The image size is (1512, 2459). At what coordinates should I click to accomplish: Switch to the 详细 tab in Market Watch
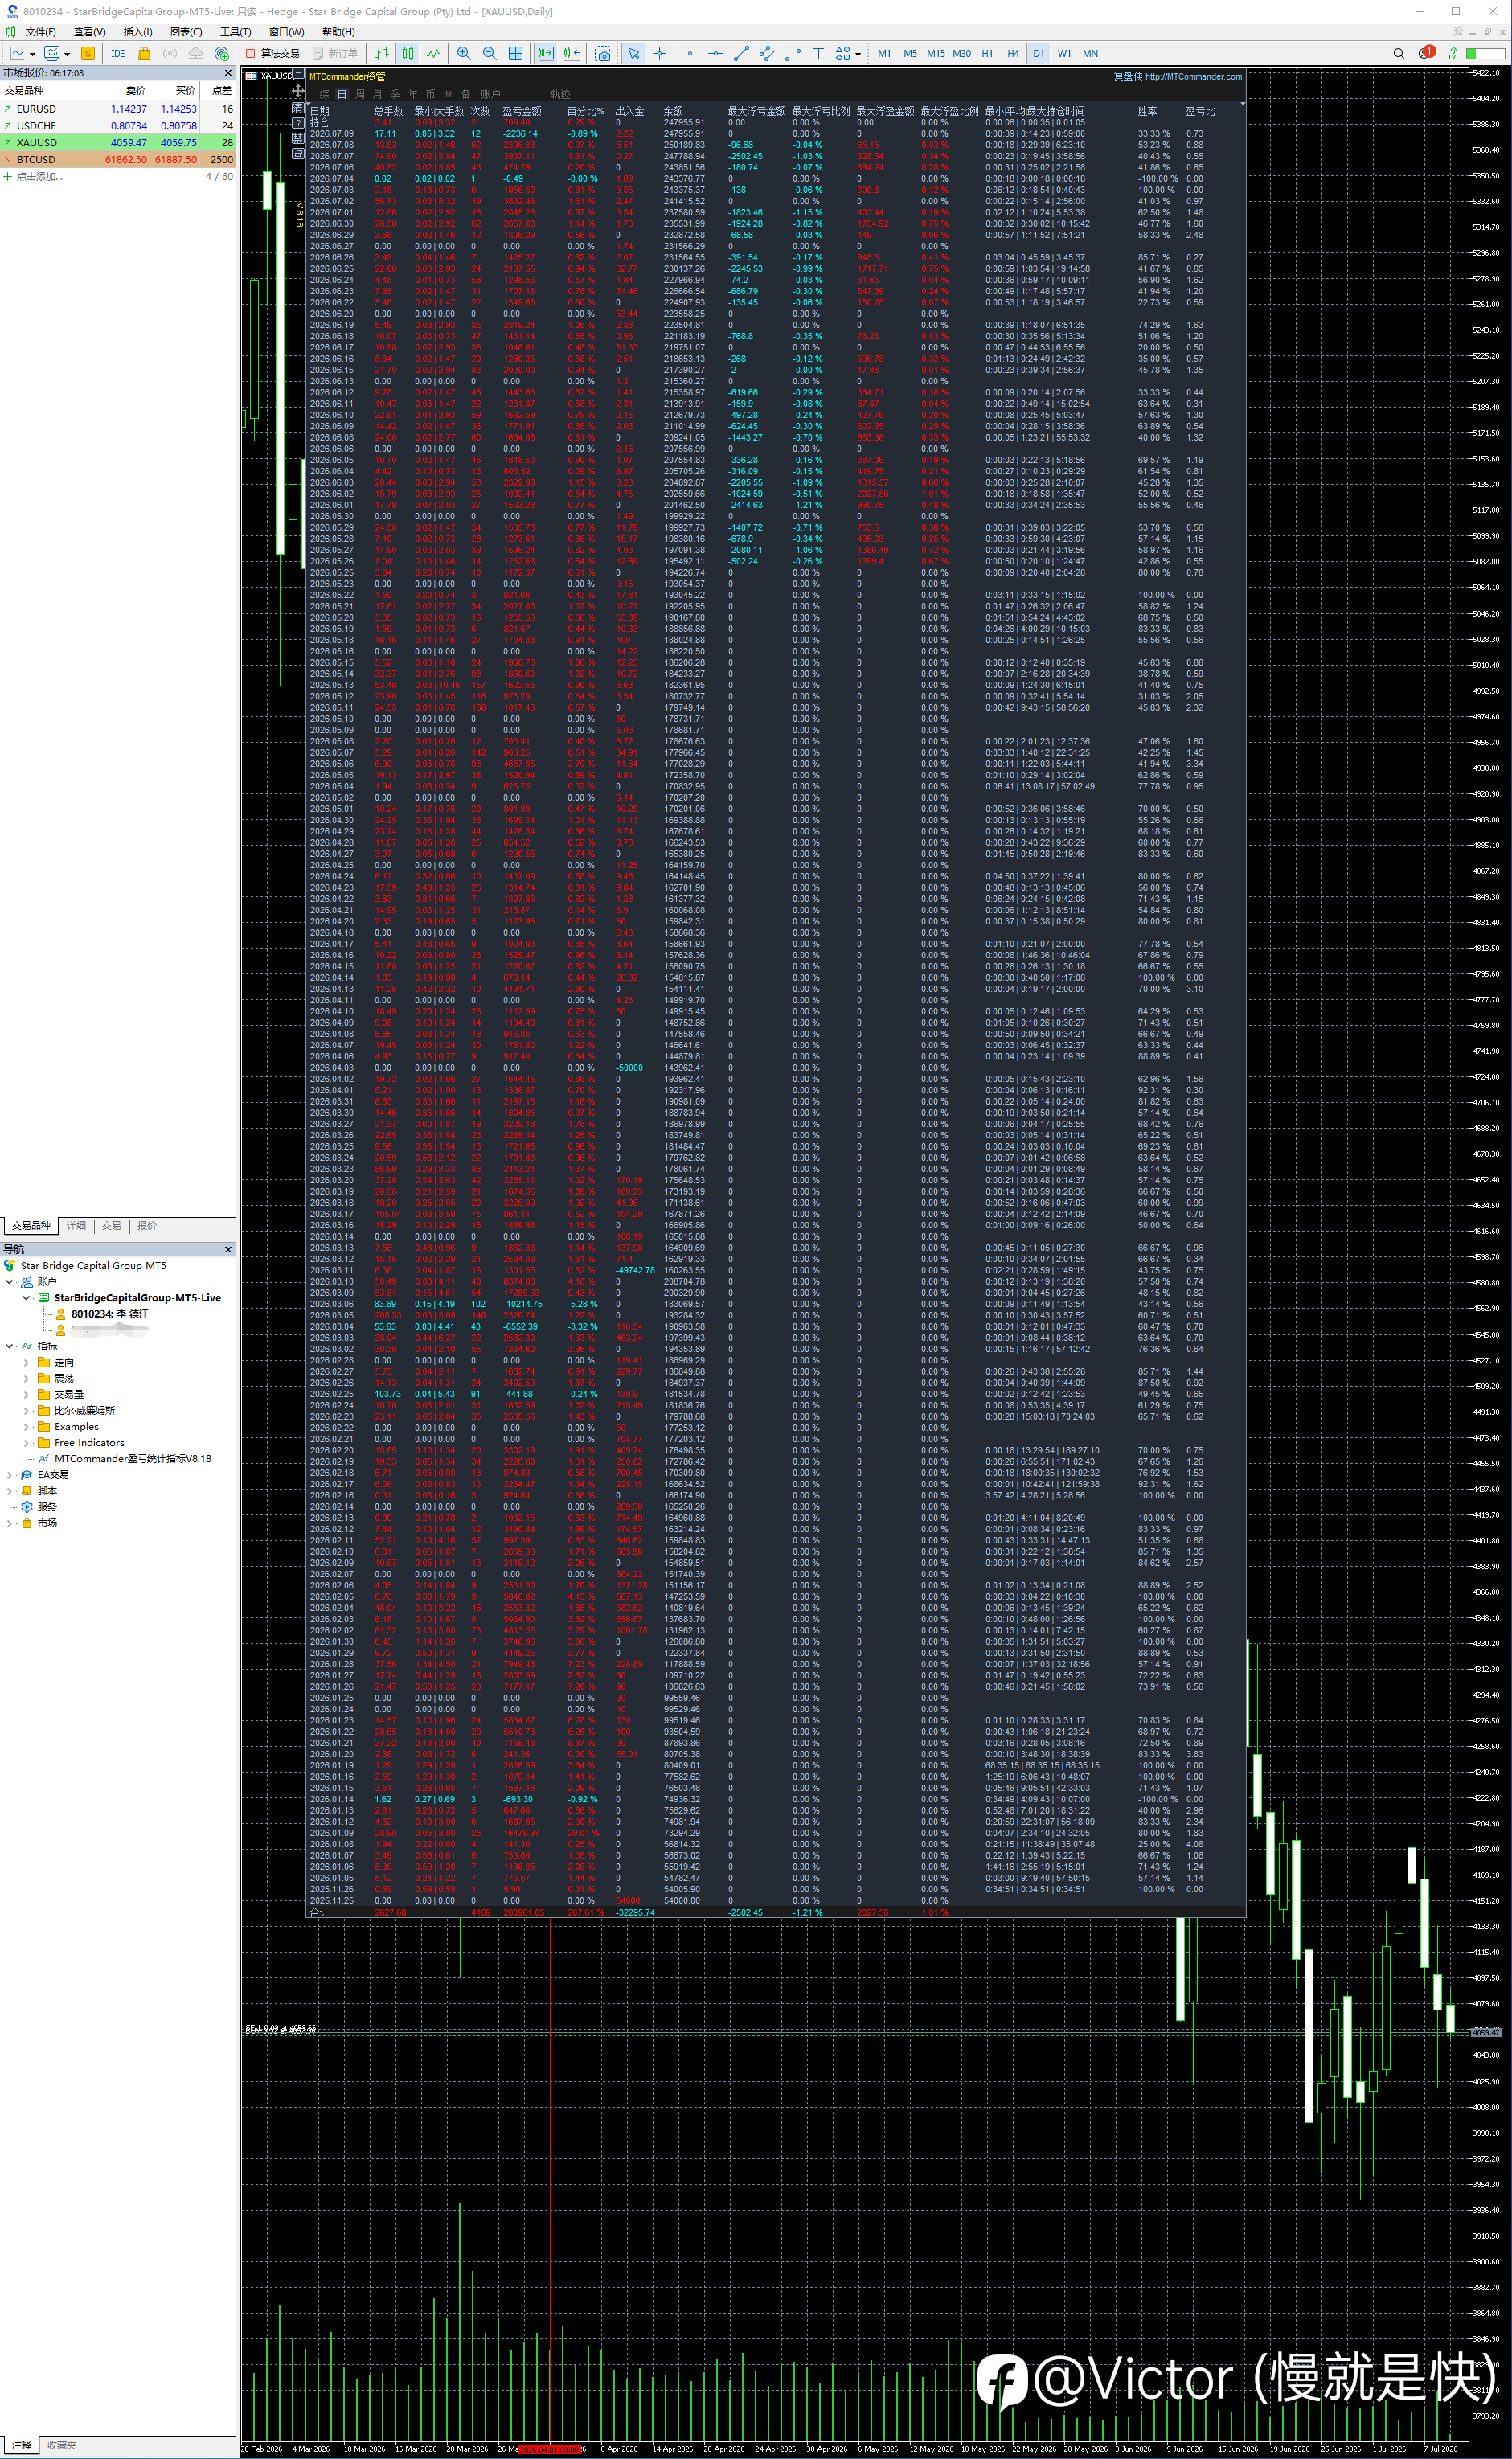coord(77,1226)
